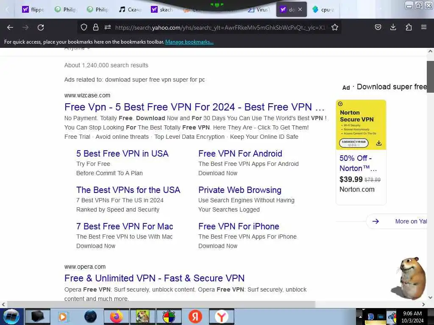Image resolution: width=434 pixels, height=325 pixels.
Task: Click the $39.99 price text
Action: [x=351, y=179]
